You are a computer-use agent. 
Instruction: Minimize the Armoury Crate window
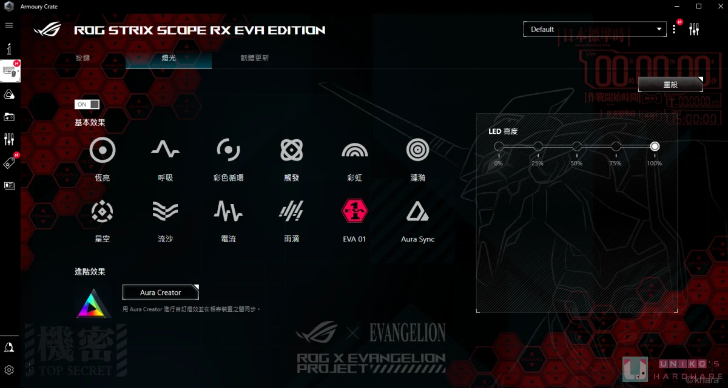pos(677,6)
